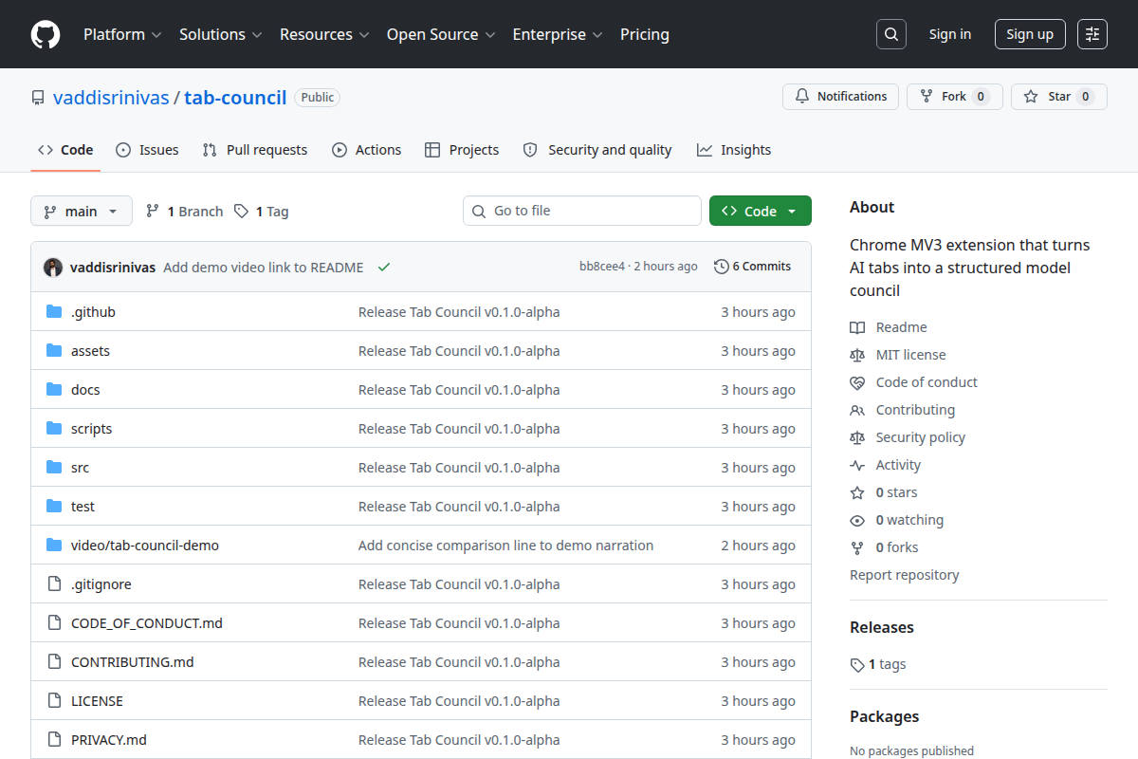Open commit hash bb8cee4

pyautogui.click(x=602, y=267)
